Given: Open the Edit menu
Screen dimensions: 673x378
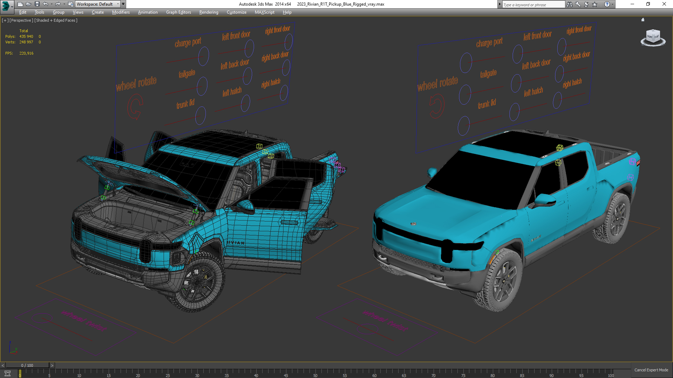Looking at the screenshot, I should 23,12.
